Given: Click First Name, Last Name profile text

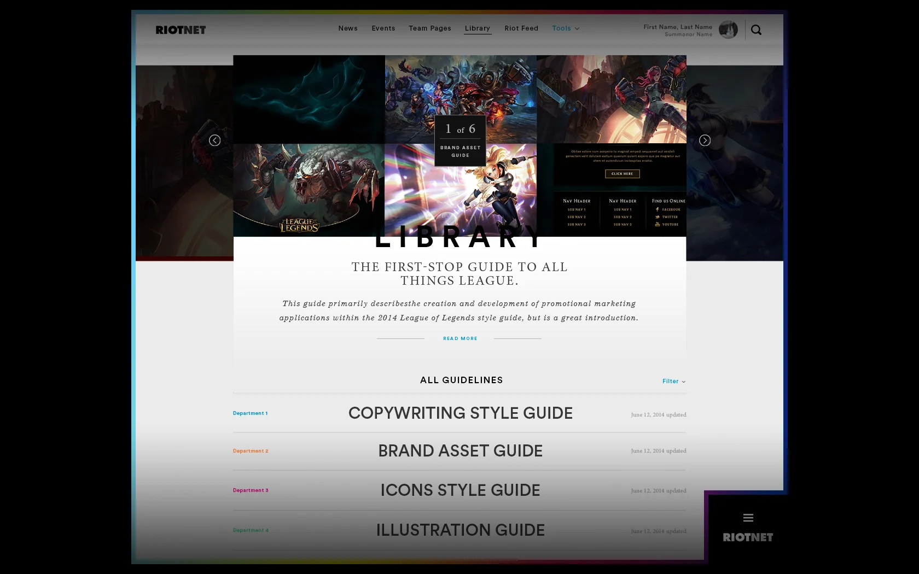Looking at the screenshot, I should coord(678,27).
